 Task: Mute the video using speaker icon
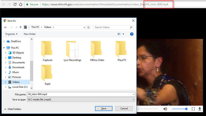[165, 109]
